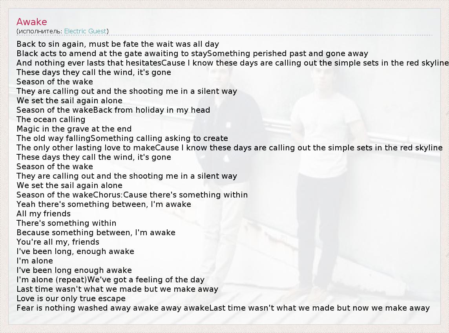
Task: Click the исполнитель label text
Action: (40, 31)
